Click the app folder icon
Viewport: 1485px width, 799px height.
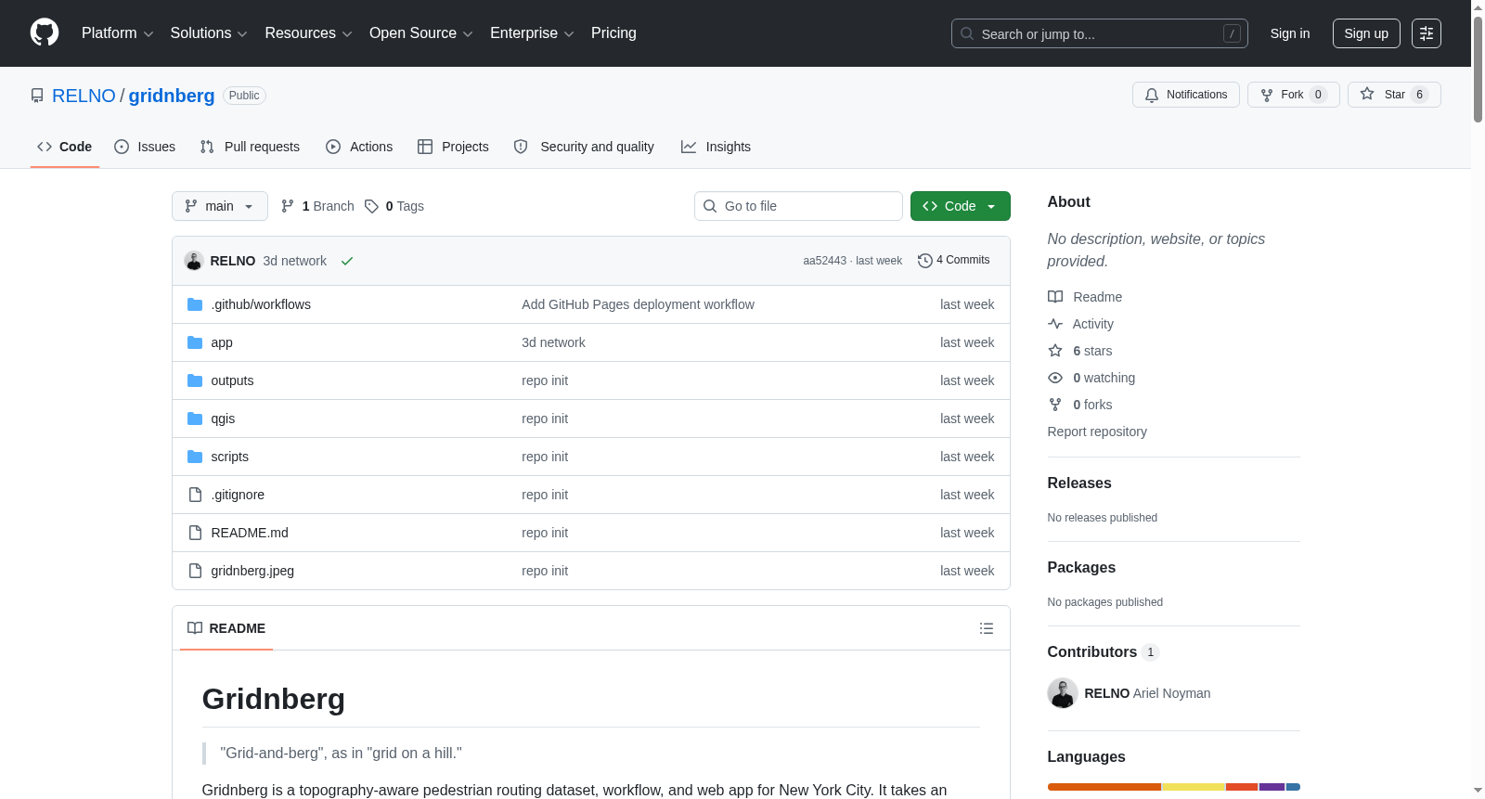195,342
